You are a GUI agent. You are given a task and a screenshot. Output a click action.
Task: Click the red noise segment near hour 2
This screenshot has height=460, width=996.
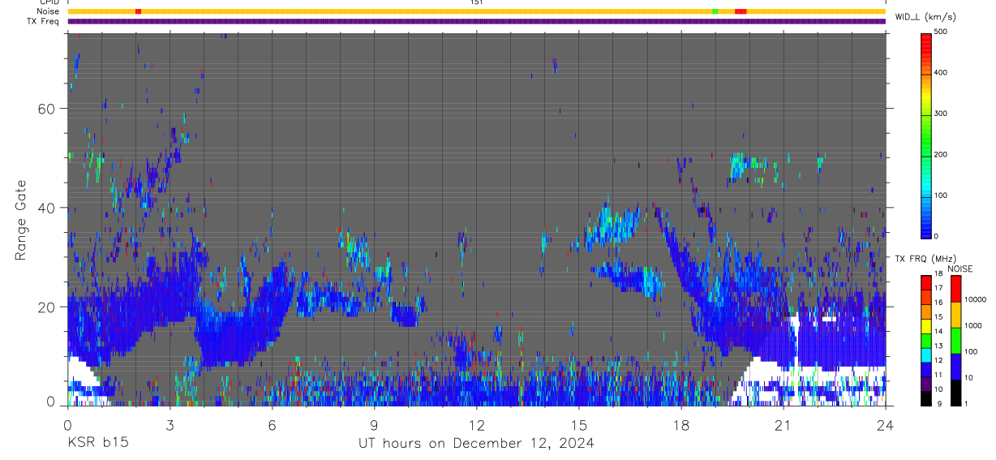pos(138,11)
